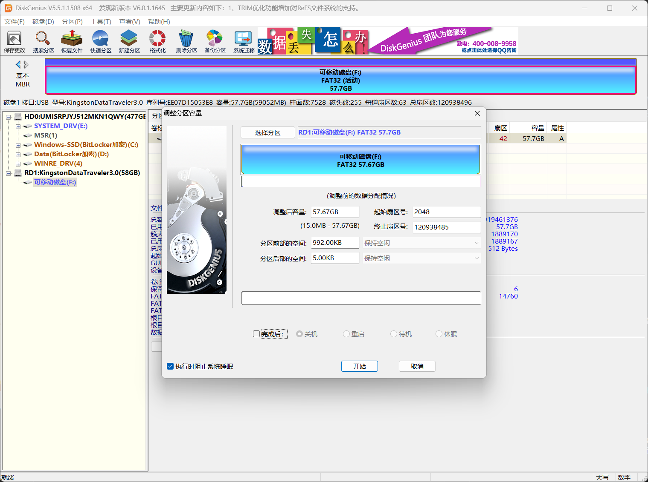Screen dimensions: 648x482
Task: Click the 格式化 (Format) toolbar icon
Action: click(x=157, y=41)
